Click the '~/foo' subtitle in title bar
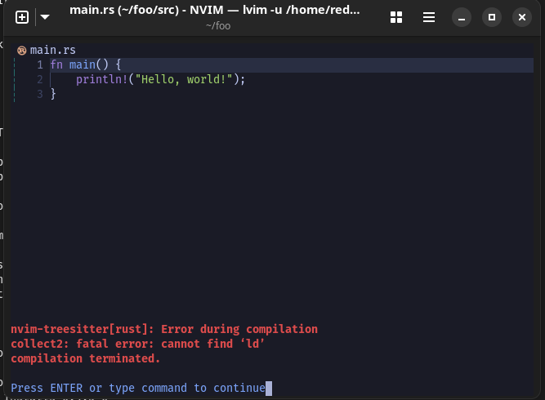Viewport: 545px width, 400px height. coord(218,26)
